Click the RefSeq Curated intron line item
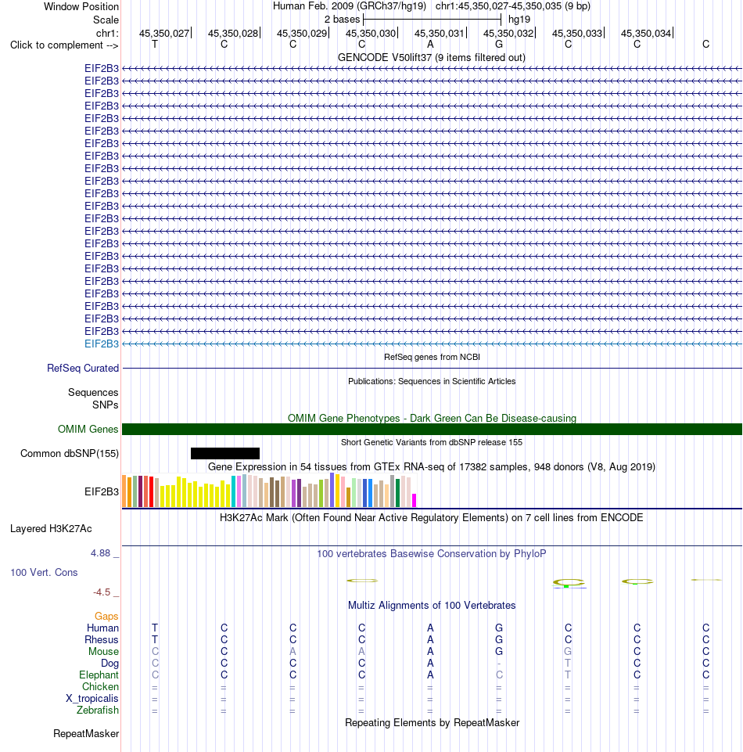This screenshot has width=743, height=752. point(432,369)
